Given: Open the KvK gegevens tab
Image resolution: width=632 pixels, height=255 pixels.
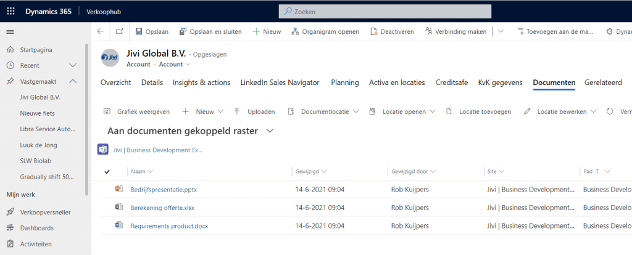Looking at the screenshot, I should click(500, 83).
